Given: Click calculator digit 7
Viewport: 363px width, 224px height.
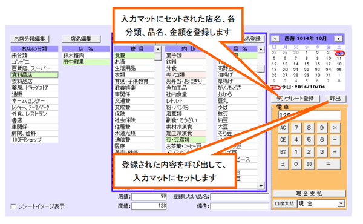Looking at the screenshot, I should coord(296,128).
